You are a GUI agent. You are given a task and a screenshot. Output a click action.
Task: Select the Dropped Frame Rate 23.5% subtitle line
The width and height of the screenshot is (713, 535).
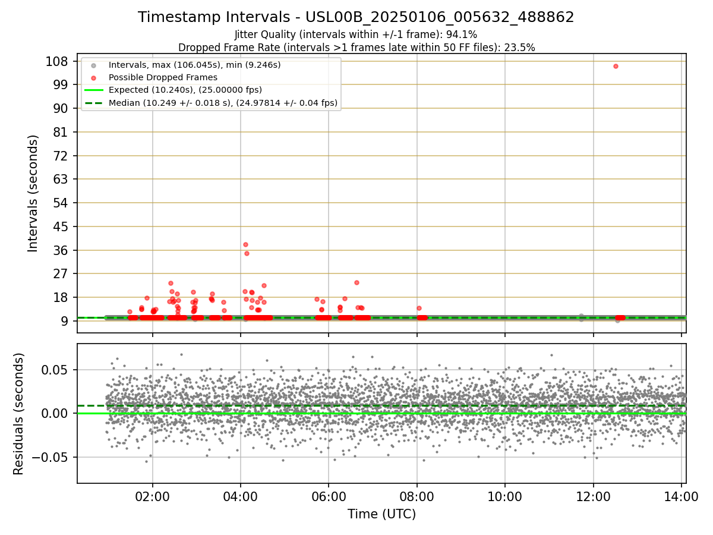click(356, 48)
